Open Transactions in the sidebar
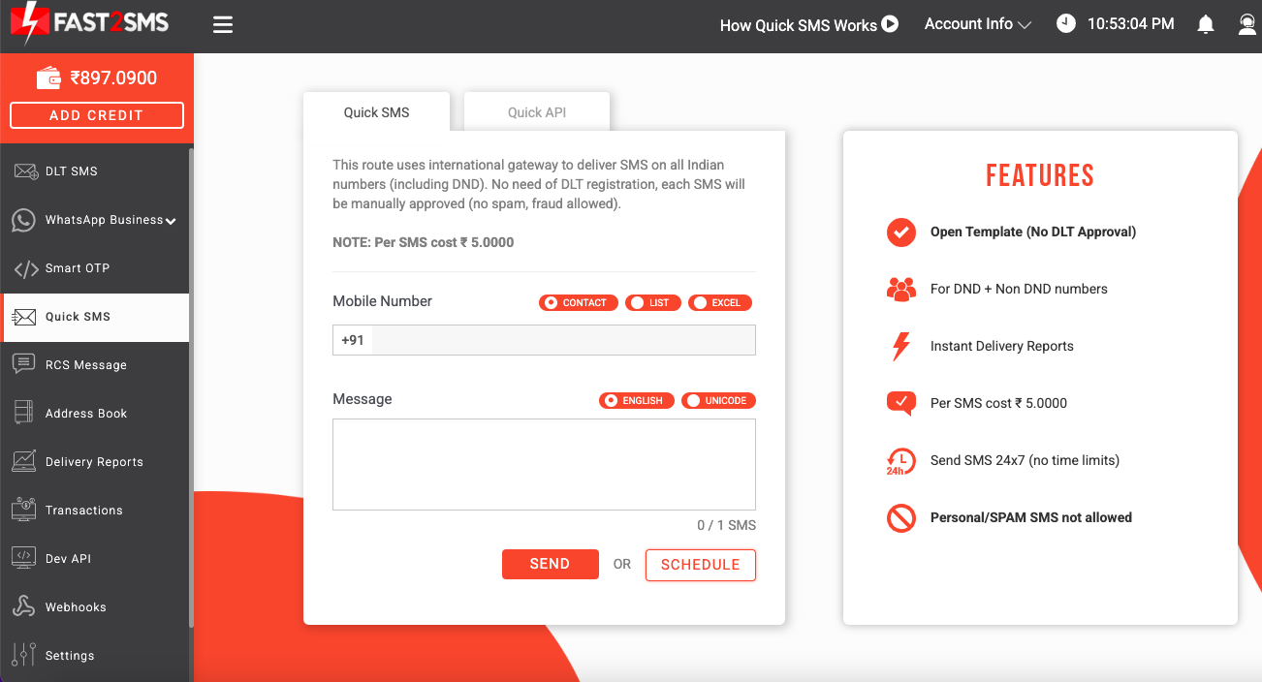This screenshot has height=682, width=1262. pos(95,511)
